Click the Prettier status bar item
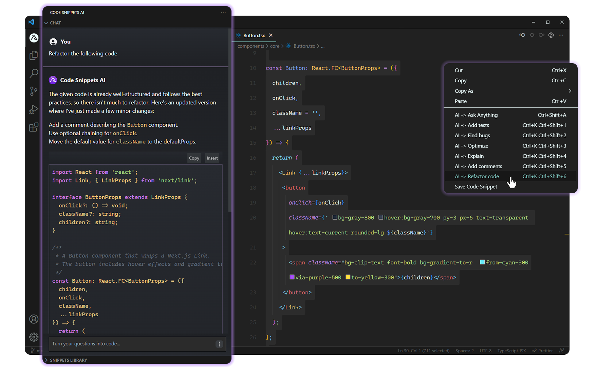The height and width of the screenshot is (370, 595). point(542,351)
